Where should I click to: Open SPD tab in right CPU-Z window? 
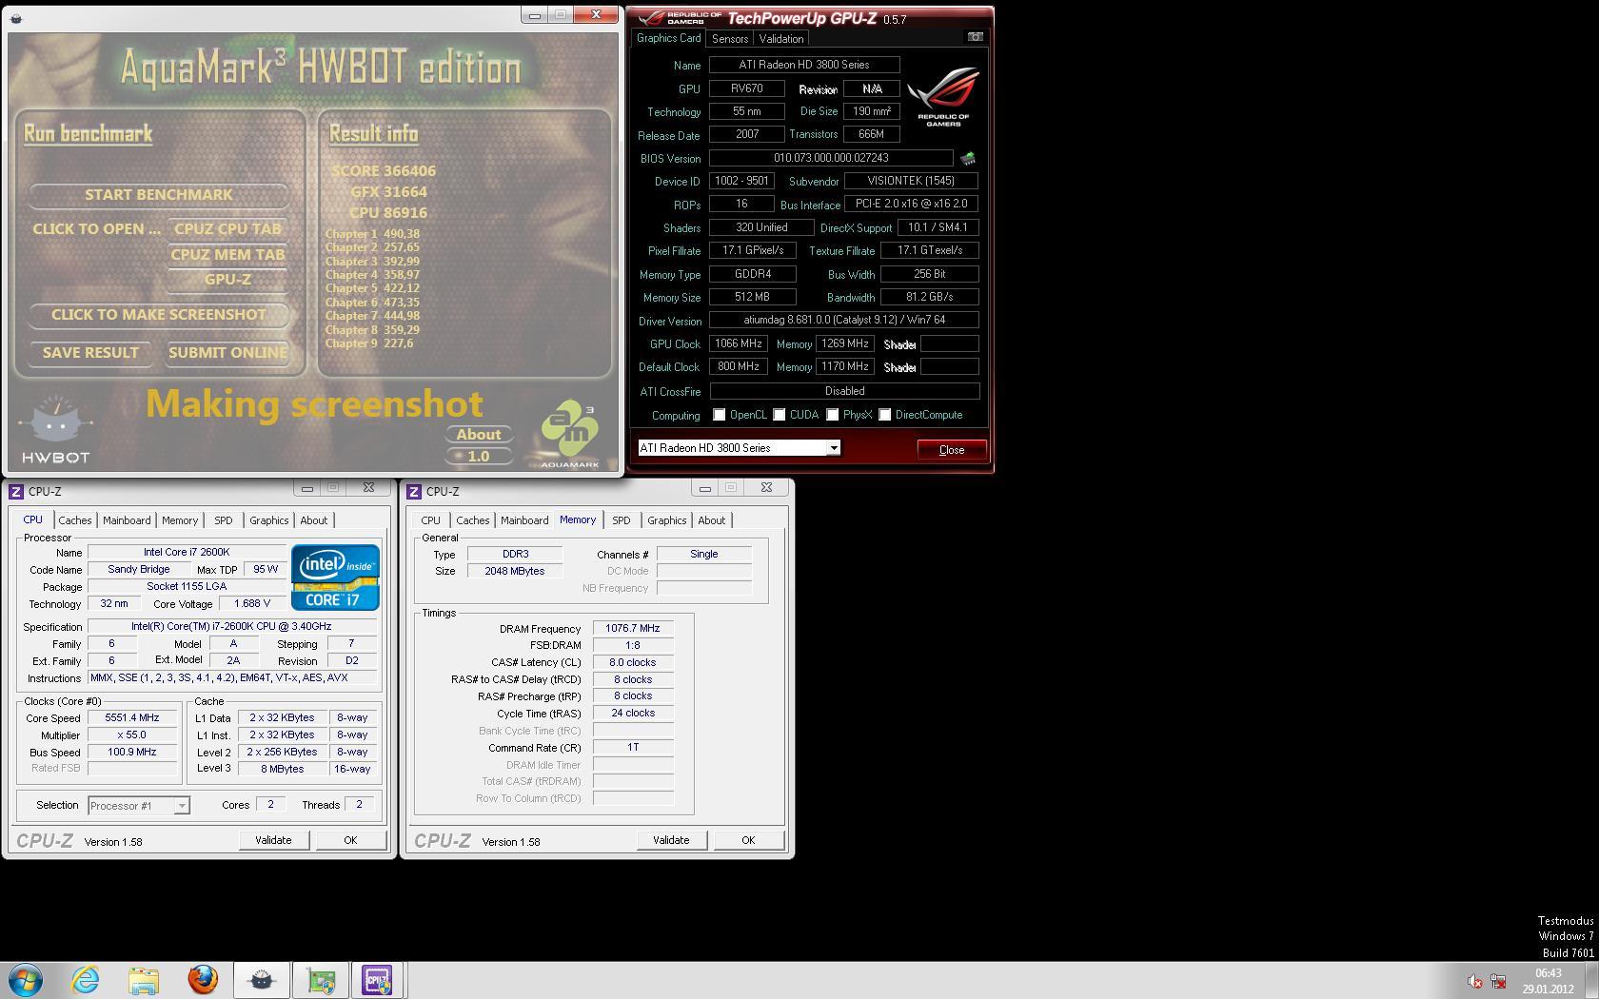tap(622, 520)
